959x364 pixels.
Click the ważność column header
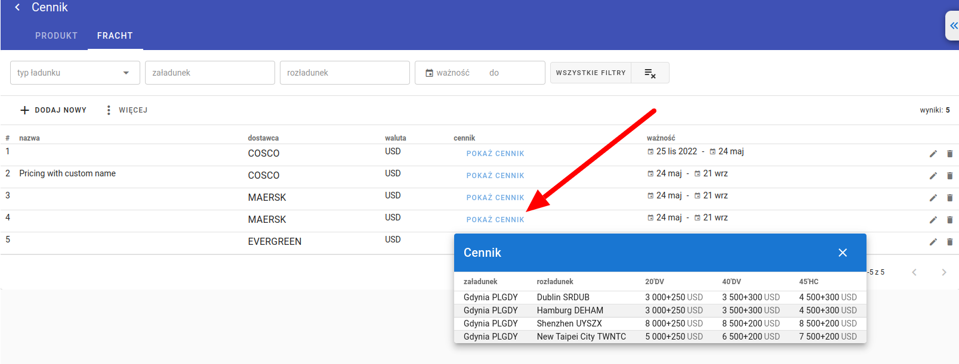[661, 138]
